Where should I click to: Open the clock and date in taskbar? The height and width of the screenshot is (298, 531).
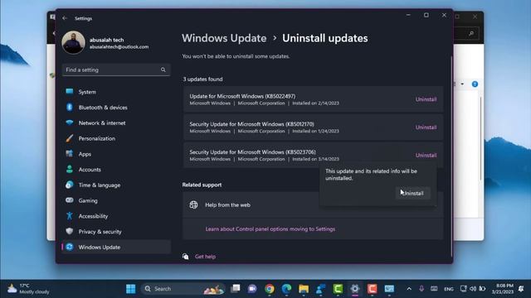click(x=503, y=289)
